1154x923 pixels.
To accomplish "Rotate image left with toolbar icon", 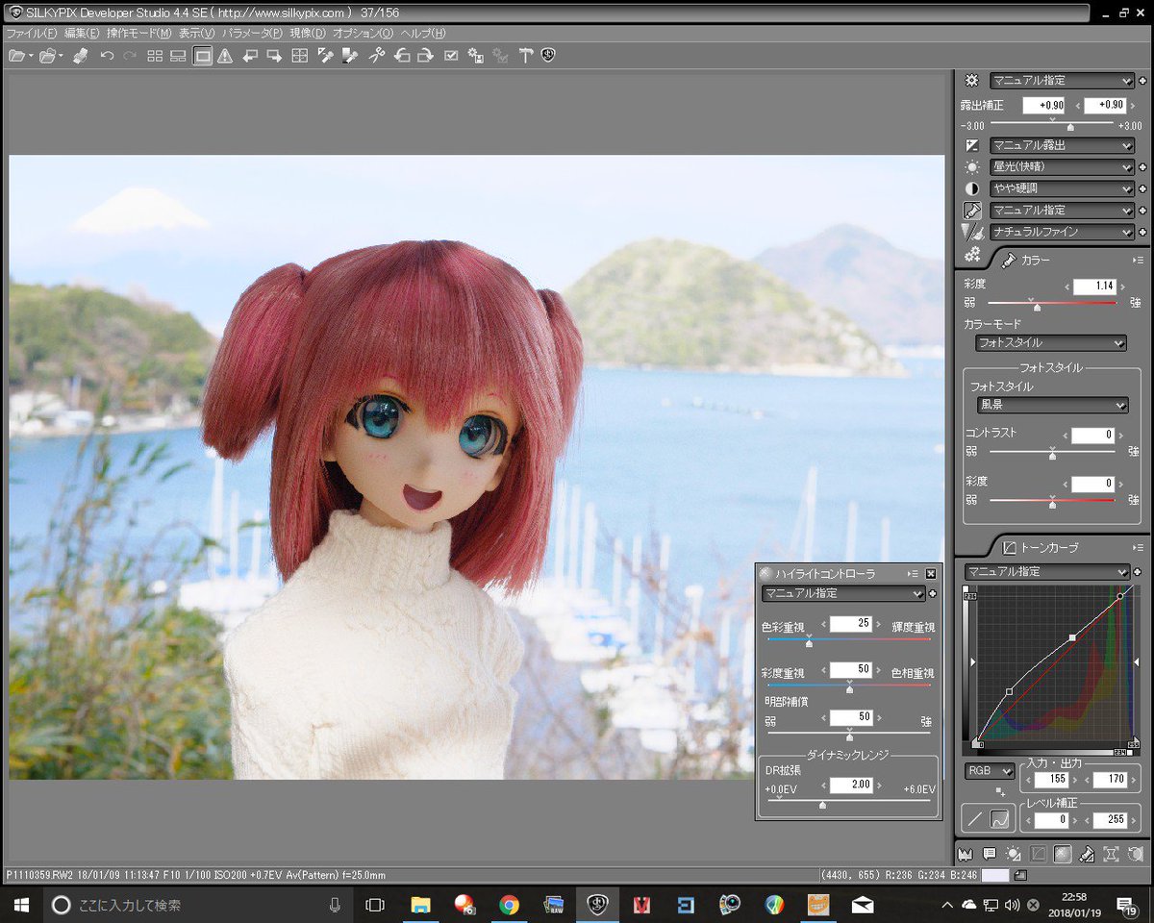I will (402, 57).
